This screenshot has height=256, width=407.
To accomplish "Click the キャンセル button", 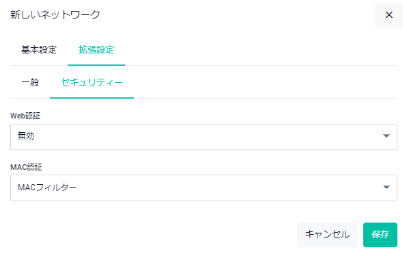I will [x=327, y=235].
